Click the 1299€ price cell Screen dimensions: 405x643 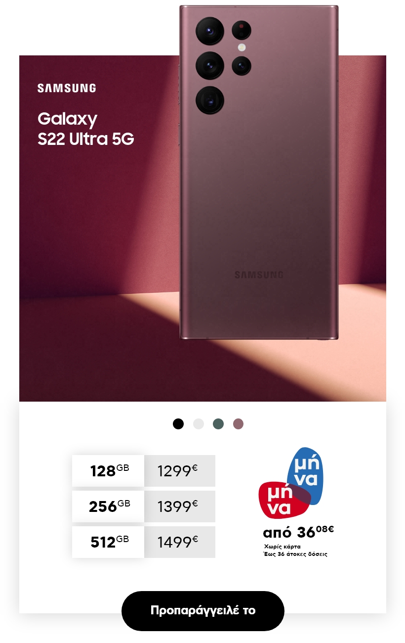tap(180, 471)
